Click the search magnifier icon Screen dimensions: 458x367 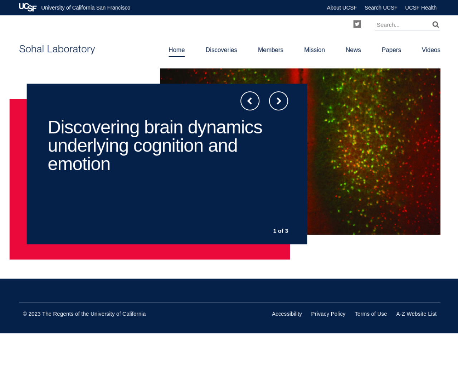(435, 24)
